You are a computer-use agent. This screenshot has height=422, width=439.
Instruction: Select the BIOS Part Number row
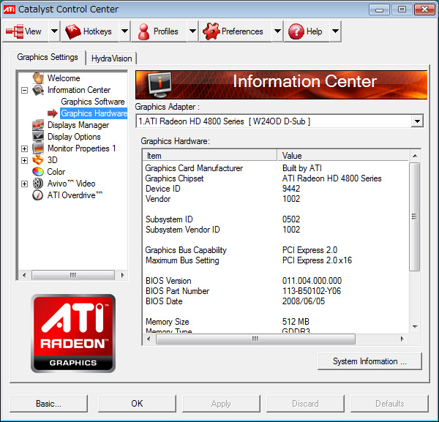(276, 291)
